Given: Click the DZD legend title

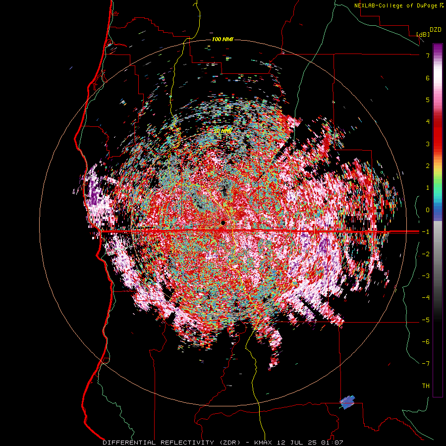Looking at the screenshot, I should click(436, 30).
